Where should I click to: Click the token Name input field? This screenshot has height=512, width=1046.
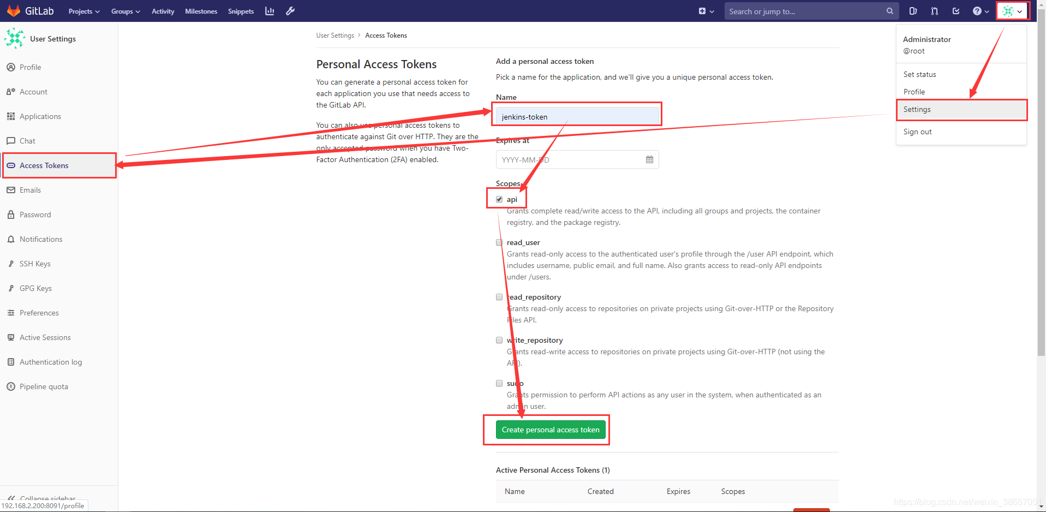click(577, 116)
